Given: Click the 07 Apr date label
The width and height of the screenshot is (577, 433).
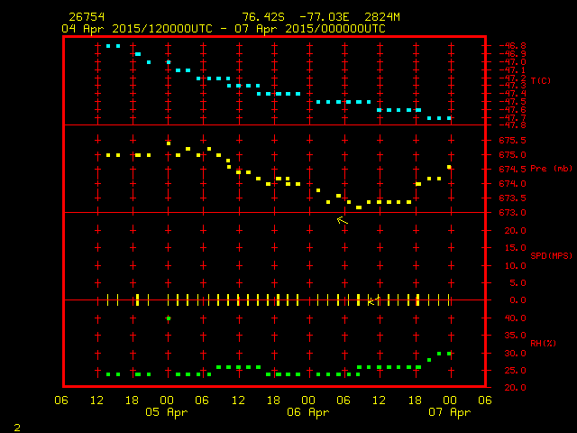Looking at the screenshot, I should pos(450,412).
